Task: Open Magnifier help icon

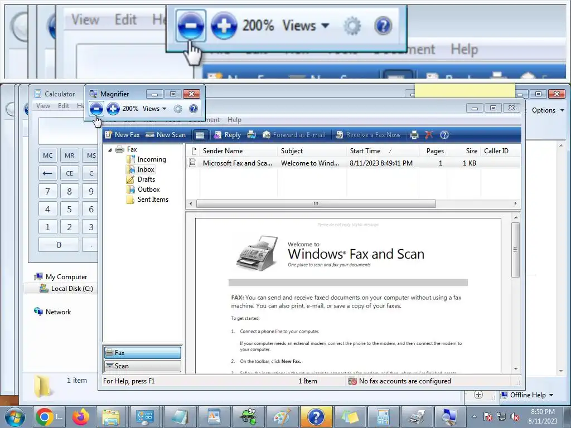Action: tap(193, 109)
